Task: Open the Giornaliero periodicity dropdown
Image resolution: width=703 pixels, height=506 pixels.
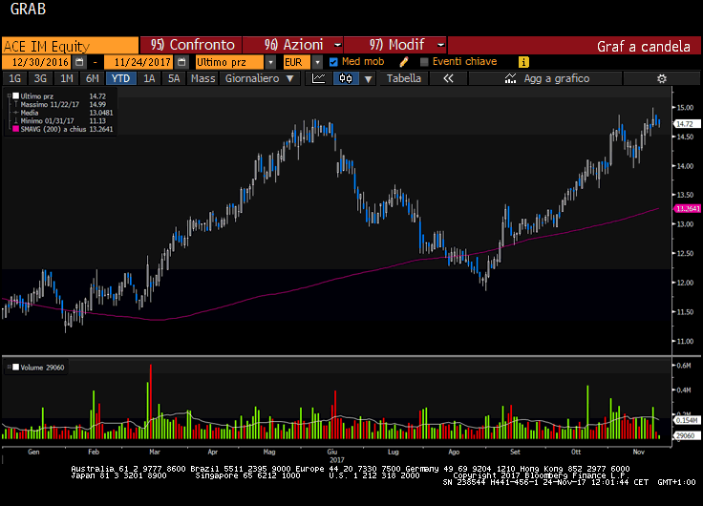Action: [256, 78]
